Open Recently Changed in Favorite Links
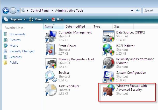The height and width of the screenshot is (110, 158). click(22, 51)
